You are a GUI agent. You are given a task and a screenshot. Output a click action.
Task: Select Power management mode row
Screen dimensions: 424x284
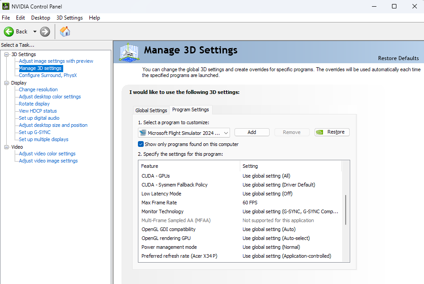(240, 247)
